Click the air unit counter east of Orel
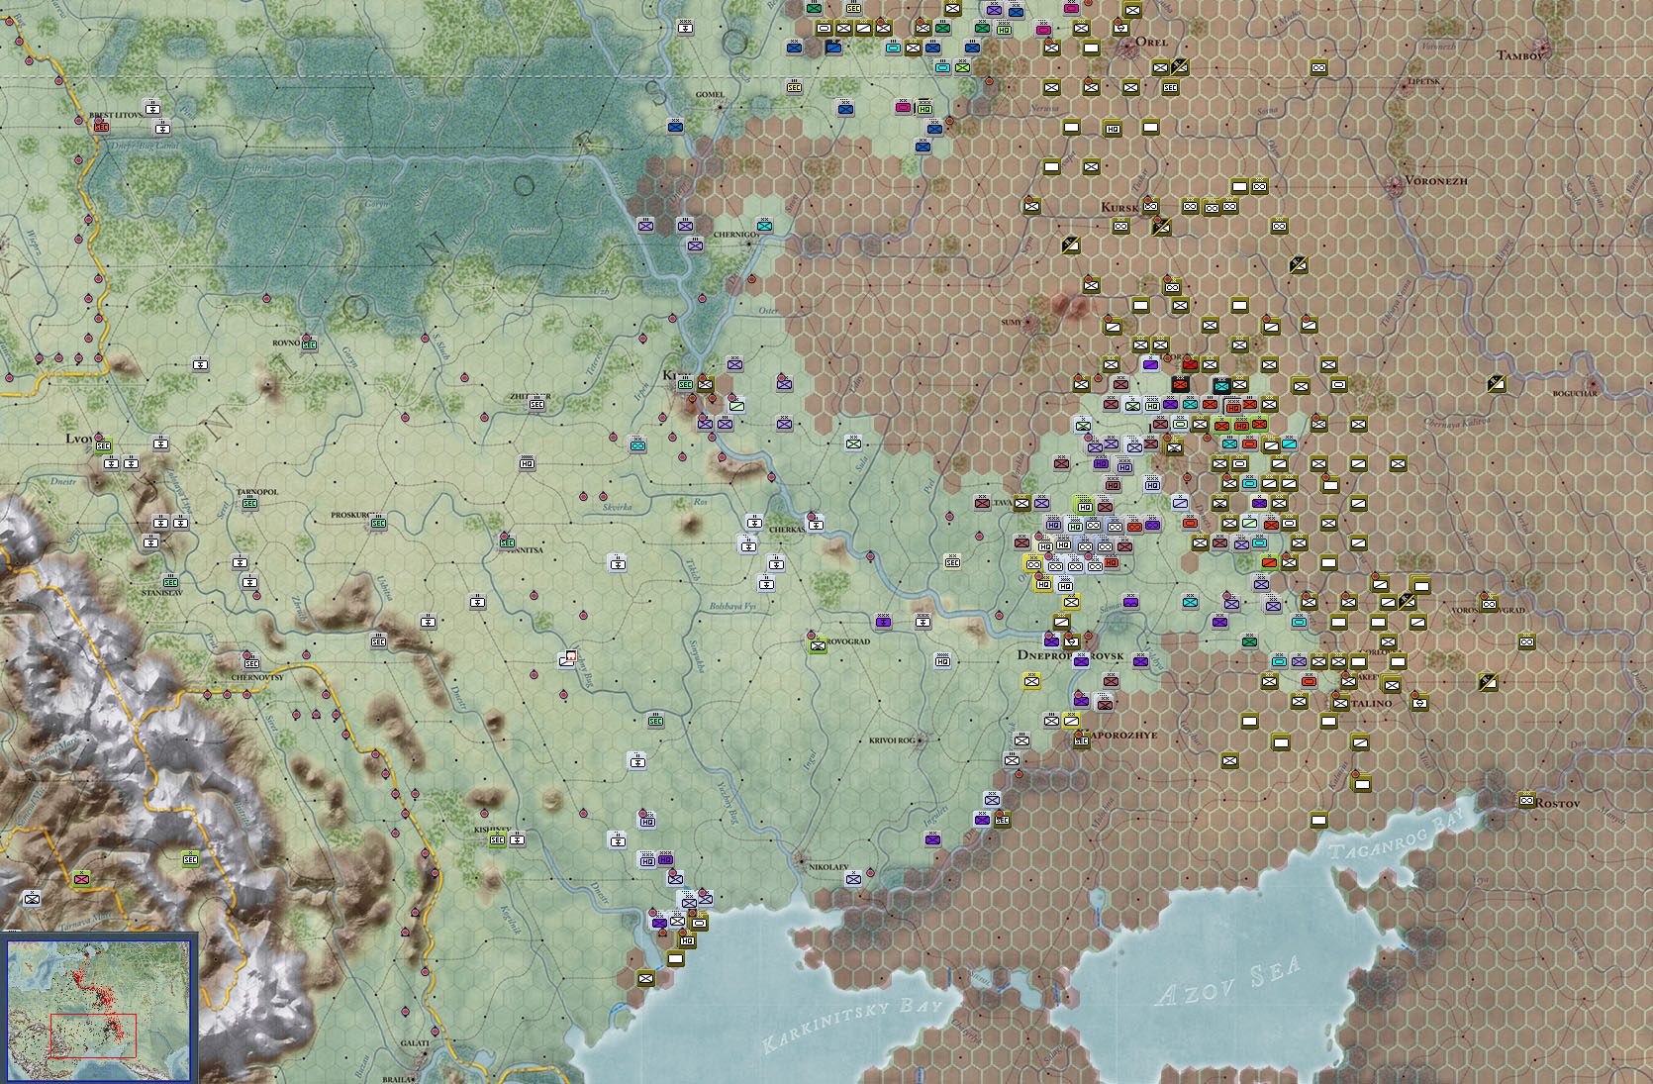This screenshot has width=1653, height=1084. click(1180, 67)
